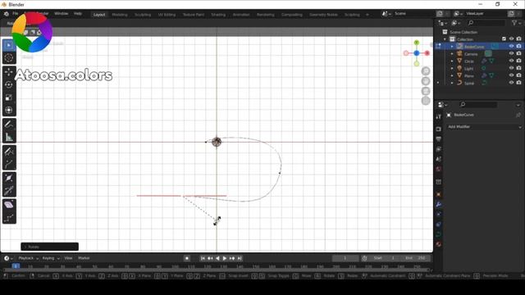Click the Blender logo menu icon
This screenshot has height=295, width=525.
click(x=6, y=14)
